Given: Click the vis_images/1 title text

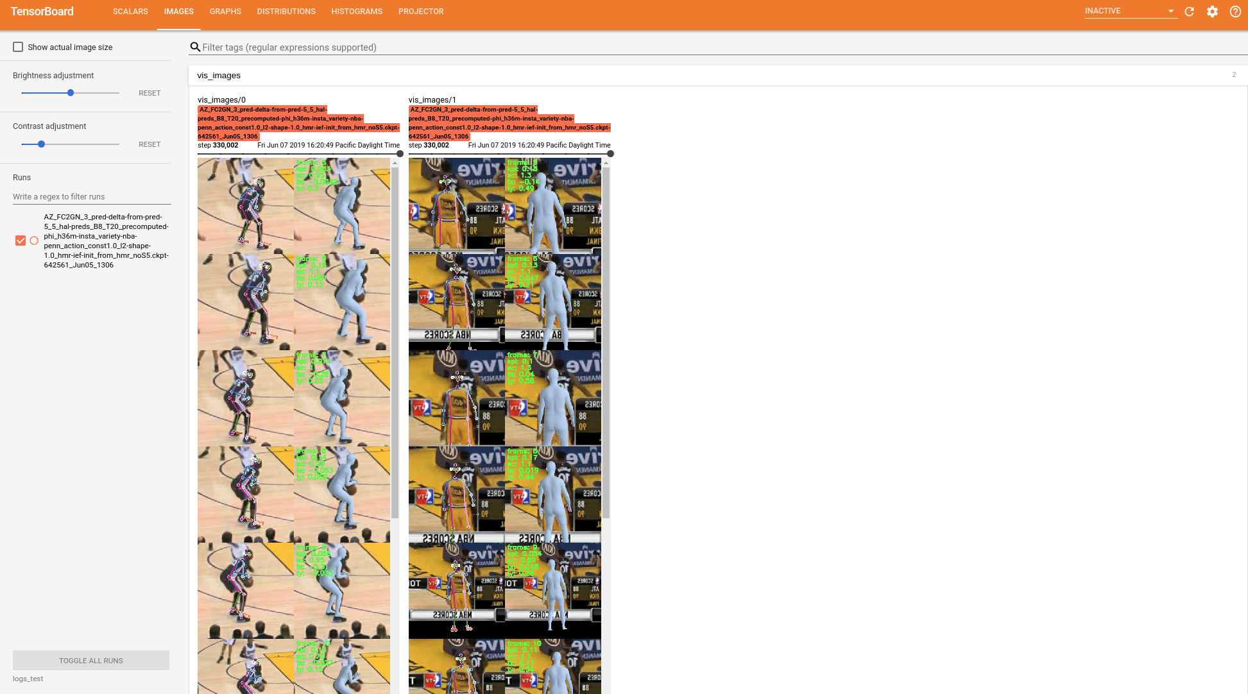Looking at the screenshot, I should coord(432,100).
